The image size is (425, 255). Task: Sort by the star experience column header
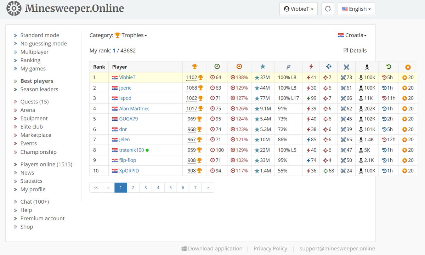coord(262,67)
